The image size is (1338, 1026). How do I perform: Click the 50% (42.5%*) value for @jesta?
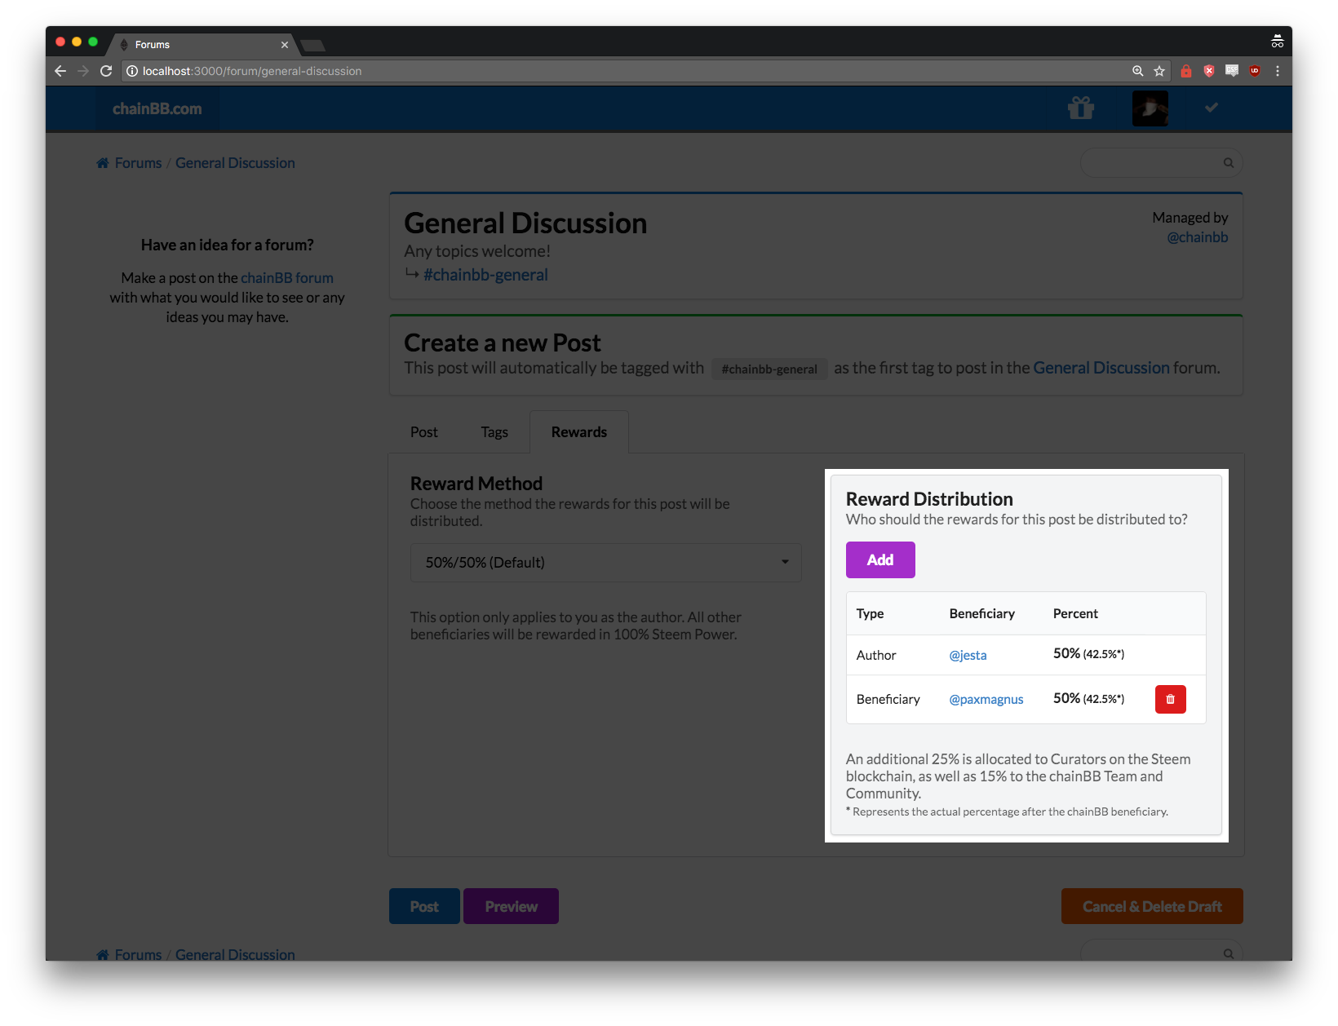1088,653
